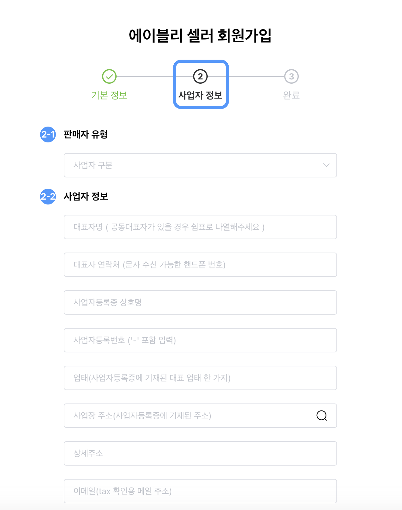Focus the 이메일 tax email input

[x=200, y=491]
